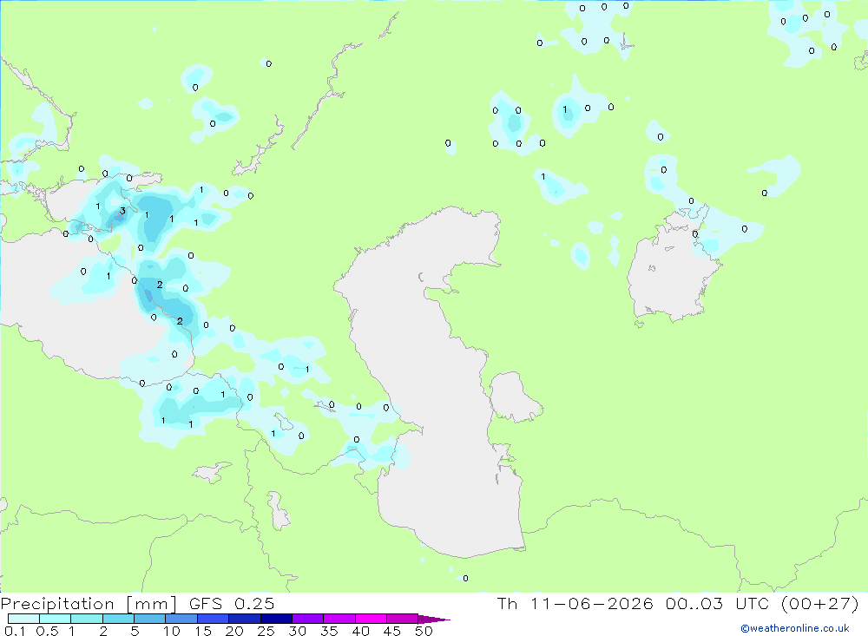868x636 pixels.
Task: Select the 'GFS 0.25' model label
Action: [232, 604]
